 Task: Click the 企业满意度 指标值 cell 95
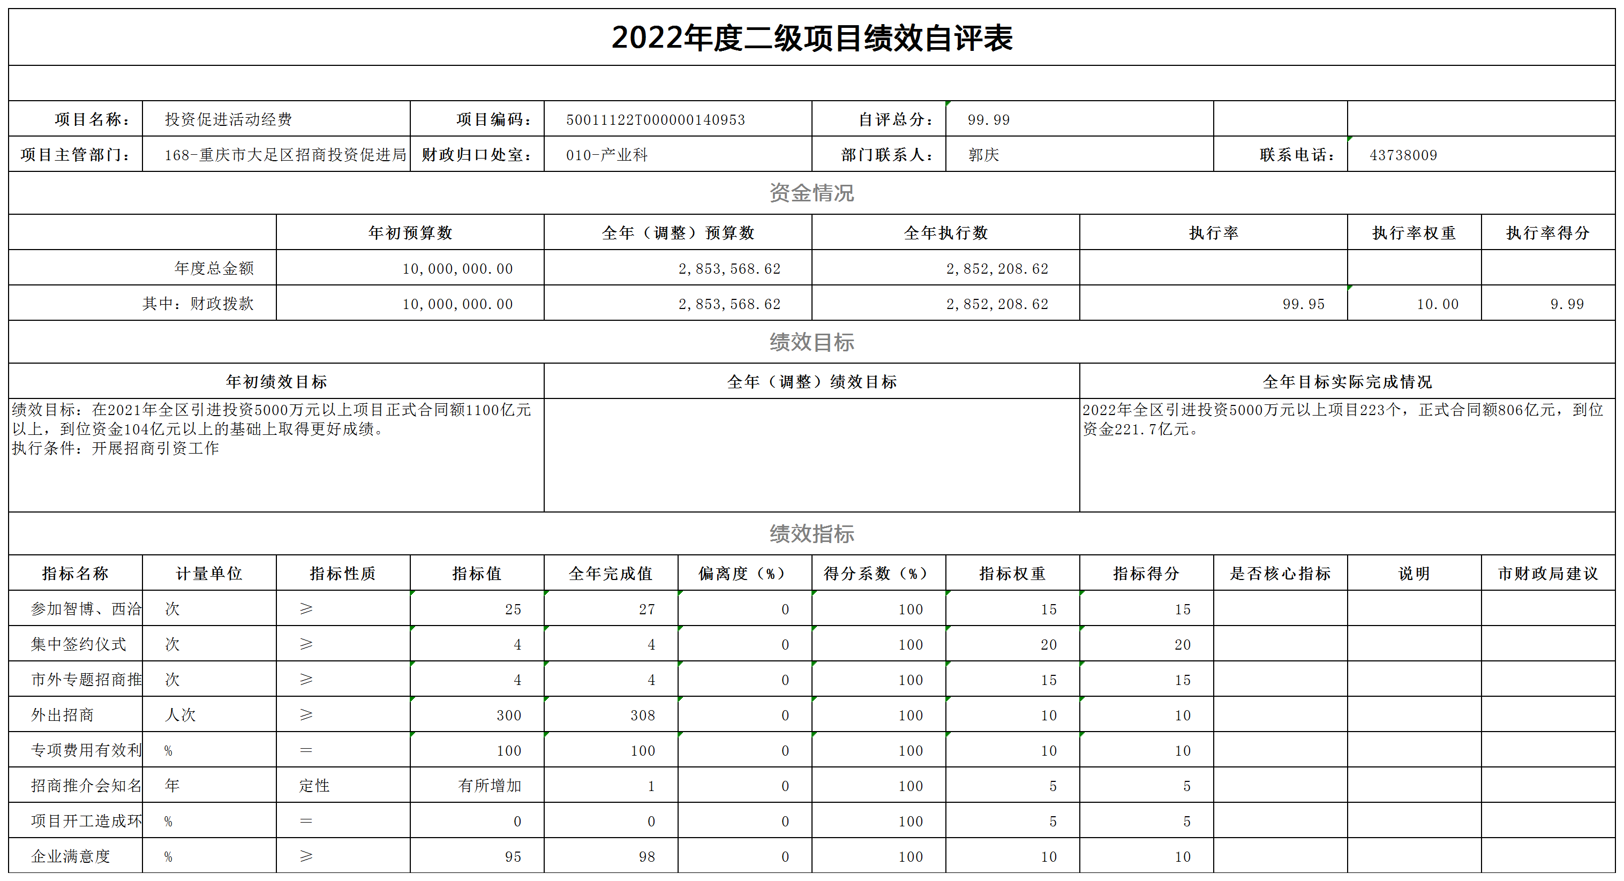point(477,855)
